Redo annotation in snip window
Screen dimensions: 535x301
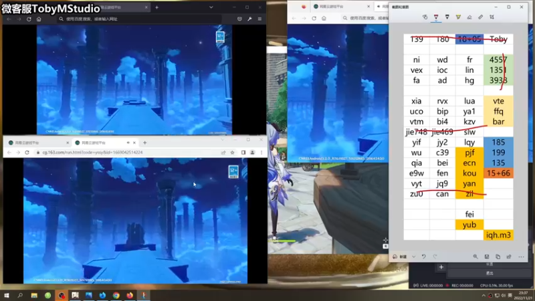click(435, 257)
